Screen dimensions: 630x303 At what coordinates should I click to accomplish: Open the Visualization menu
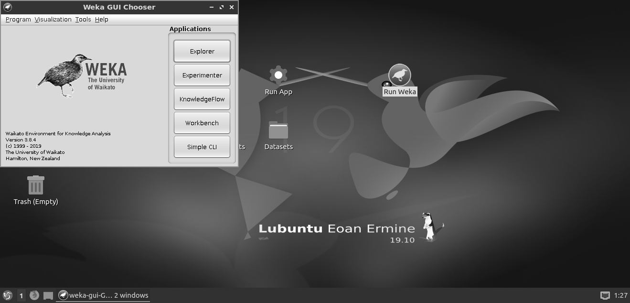[x=53, y=20]
